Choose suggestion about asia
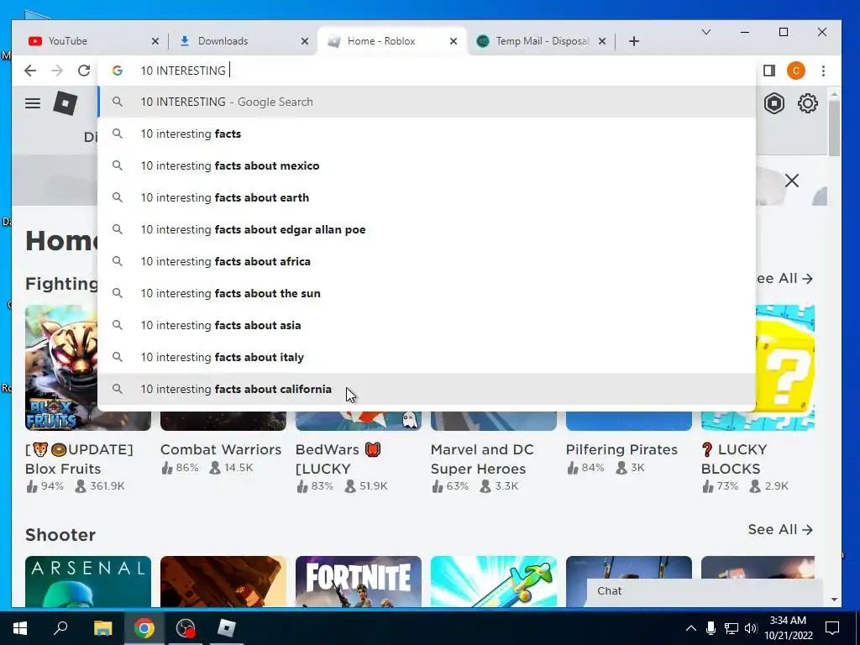Screen dimensions: 860x645 427,325
